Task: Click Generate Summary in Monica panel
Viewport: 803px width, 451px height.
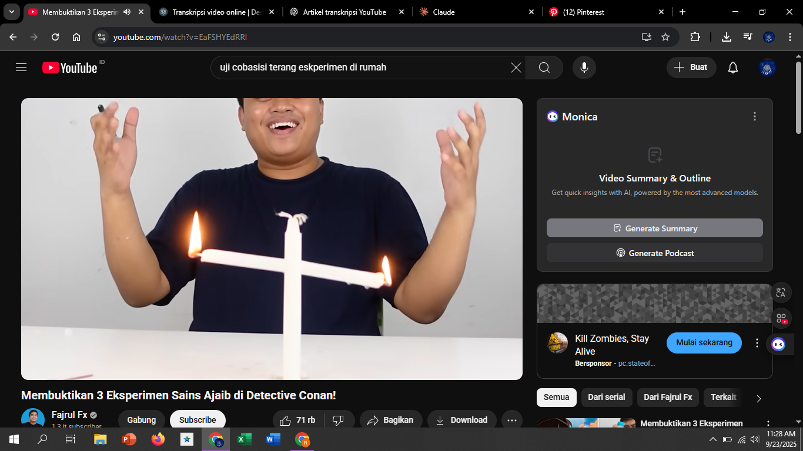Action: 654,228
